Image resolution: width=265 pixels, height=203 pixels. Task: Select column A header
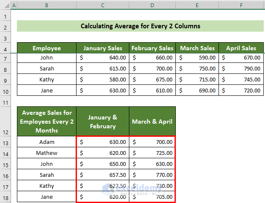click(x=14, y=5)
